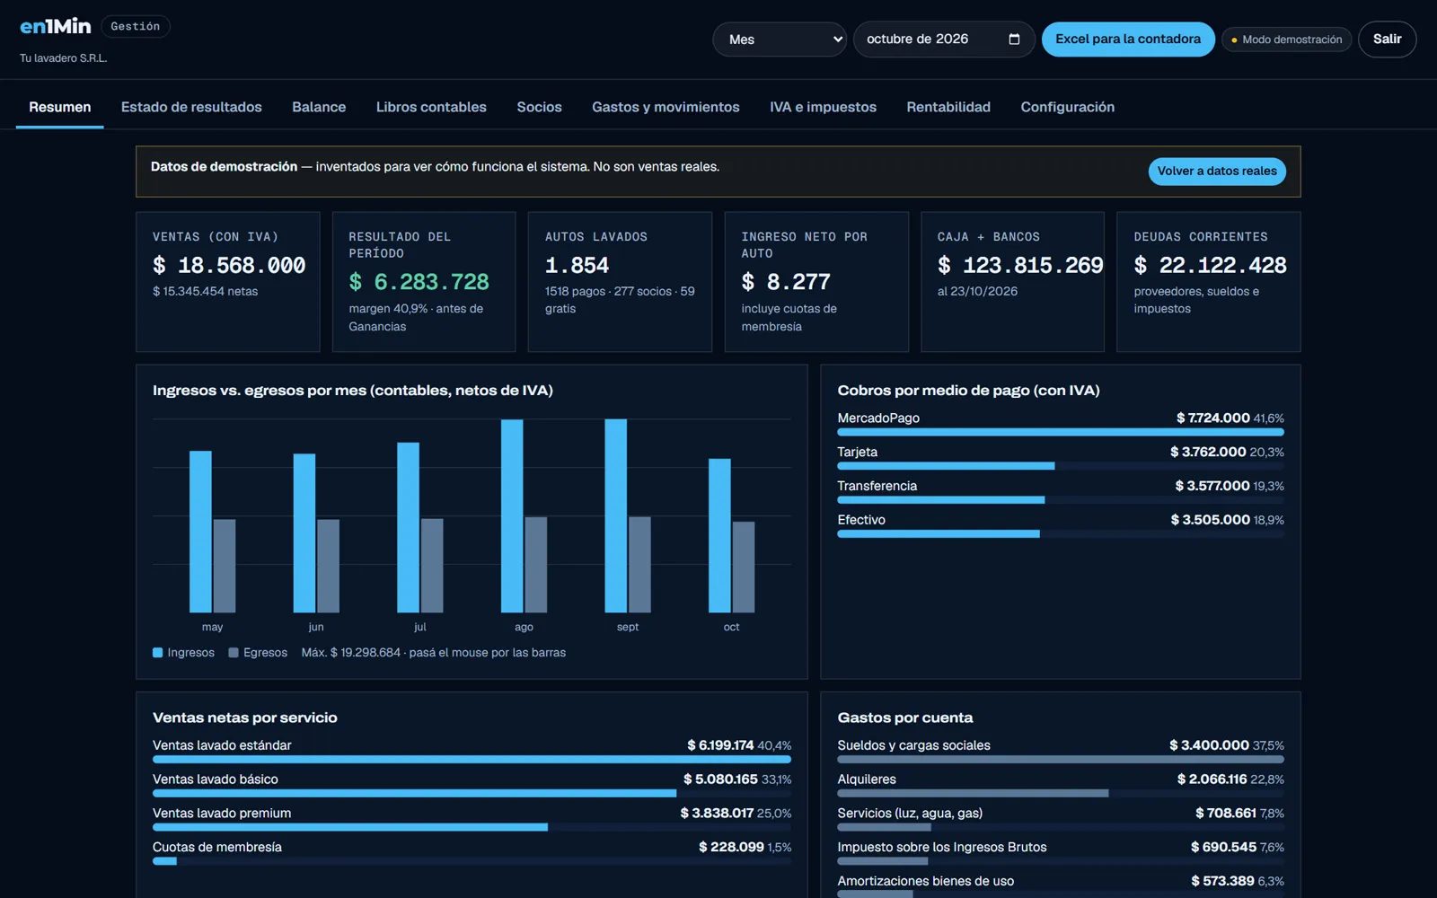Click the Tarjeta payment row

point(1061,457)
